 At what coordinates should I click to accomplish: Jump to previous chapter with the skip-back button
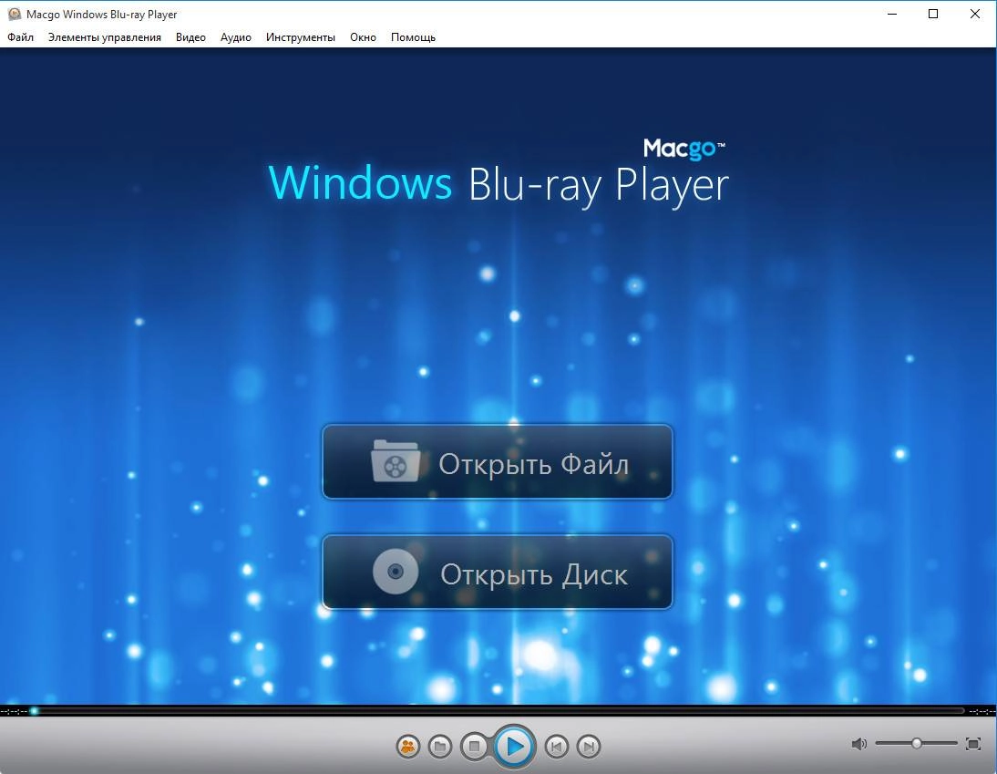pos(556,746)
